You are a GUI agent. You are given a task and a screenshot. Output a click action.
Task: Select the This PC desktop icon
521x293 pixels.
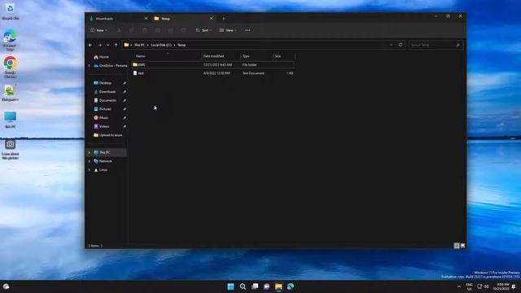tap(11, 120)
